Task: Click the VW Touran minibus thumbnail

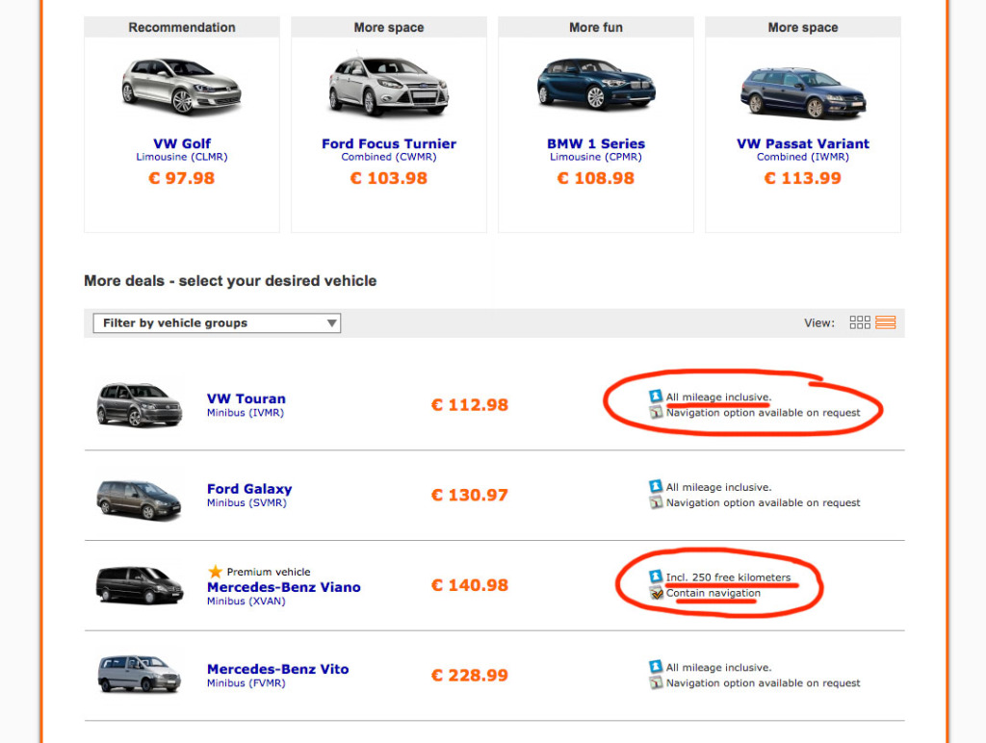Action: pos(140,404)
